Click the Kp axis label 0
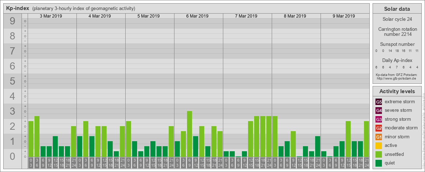The width and height of the screenshot is (425, 172). (x=13, y=156)
